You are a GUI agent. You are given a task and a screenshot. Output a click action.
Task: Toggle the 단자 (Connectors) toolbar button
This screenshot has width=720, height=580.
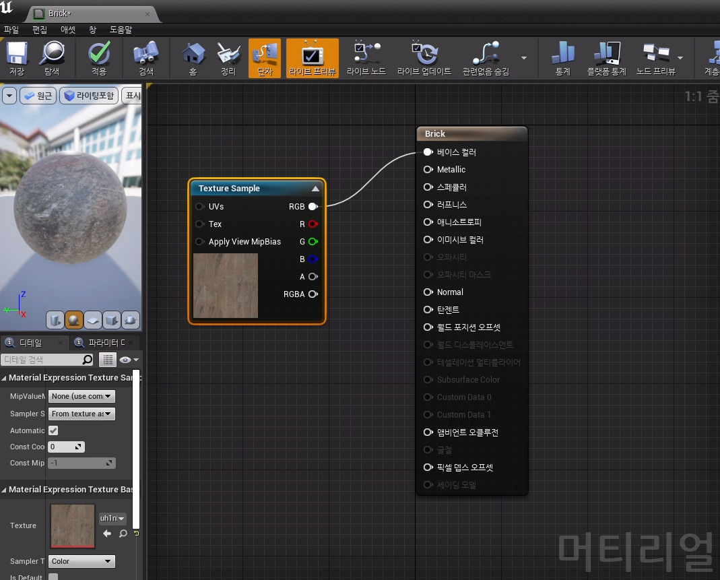coord(265,58)
